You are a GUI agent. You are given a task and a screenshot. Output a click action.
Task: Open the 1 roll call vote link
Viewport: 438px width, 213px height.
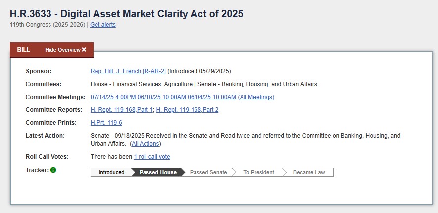click(x=152, y=157)
